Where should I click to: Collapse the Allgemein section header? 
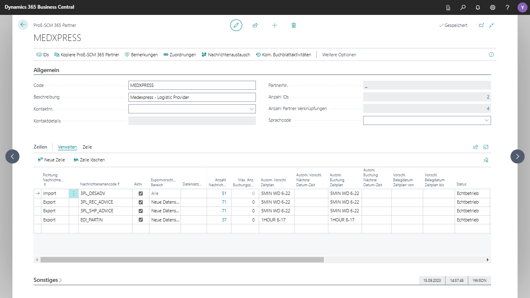point(46,70)
